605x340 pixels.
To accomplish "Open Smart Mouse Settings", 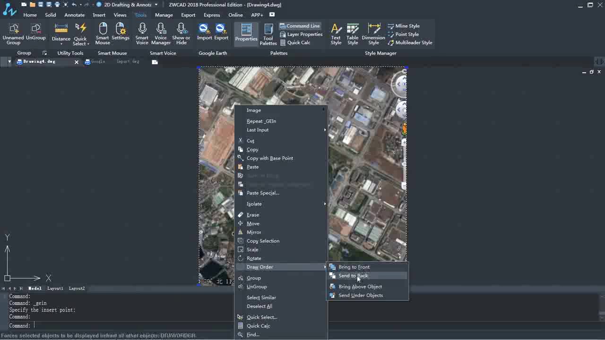I will point(121,32).
